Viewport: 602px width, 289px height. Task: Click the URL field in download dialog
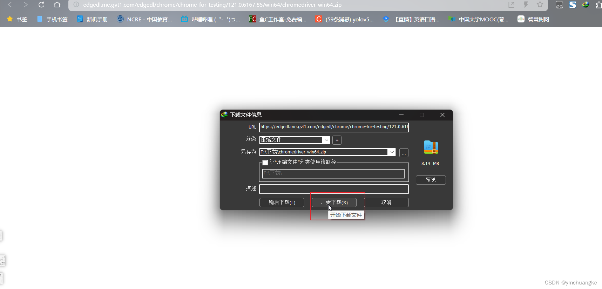click(x=334, y=127)
